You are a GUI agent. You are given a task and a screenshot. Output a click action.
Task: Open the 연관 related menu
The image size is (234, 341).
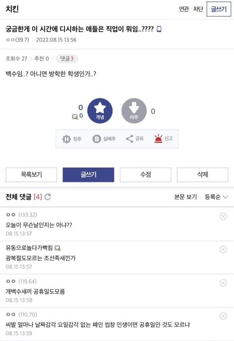point(184,9)
